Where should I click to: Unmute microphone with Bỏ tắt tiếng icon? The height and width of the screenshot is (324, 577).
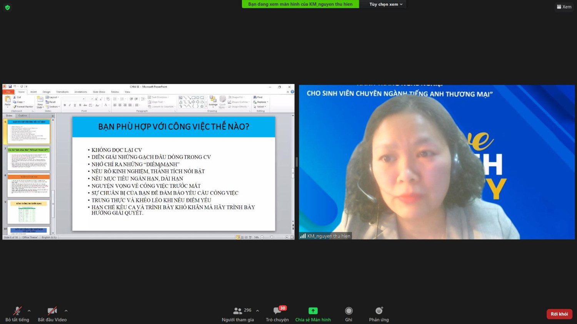[17, 311]
